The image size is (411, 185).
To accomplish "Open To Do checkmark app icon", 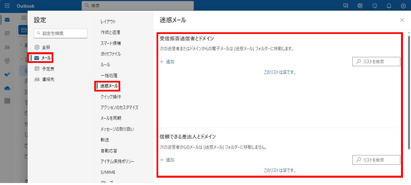I will (7, 74).
